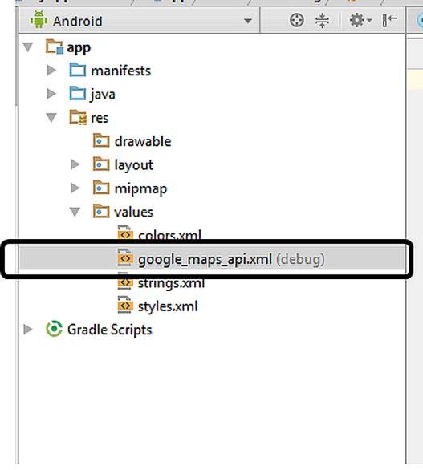The width and height of the screenshot is (423, 470).
Task: Click the green Android robot icon
Action: click(x=39, y=20)
